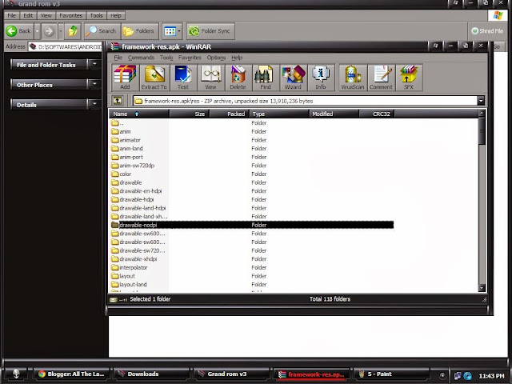
Task: Open the Wizard tool
Action: pos(293,78)
